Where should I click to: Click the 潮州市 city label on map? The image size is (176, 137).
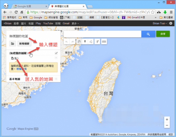click(26, 88)
